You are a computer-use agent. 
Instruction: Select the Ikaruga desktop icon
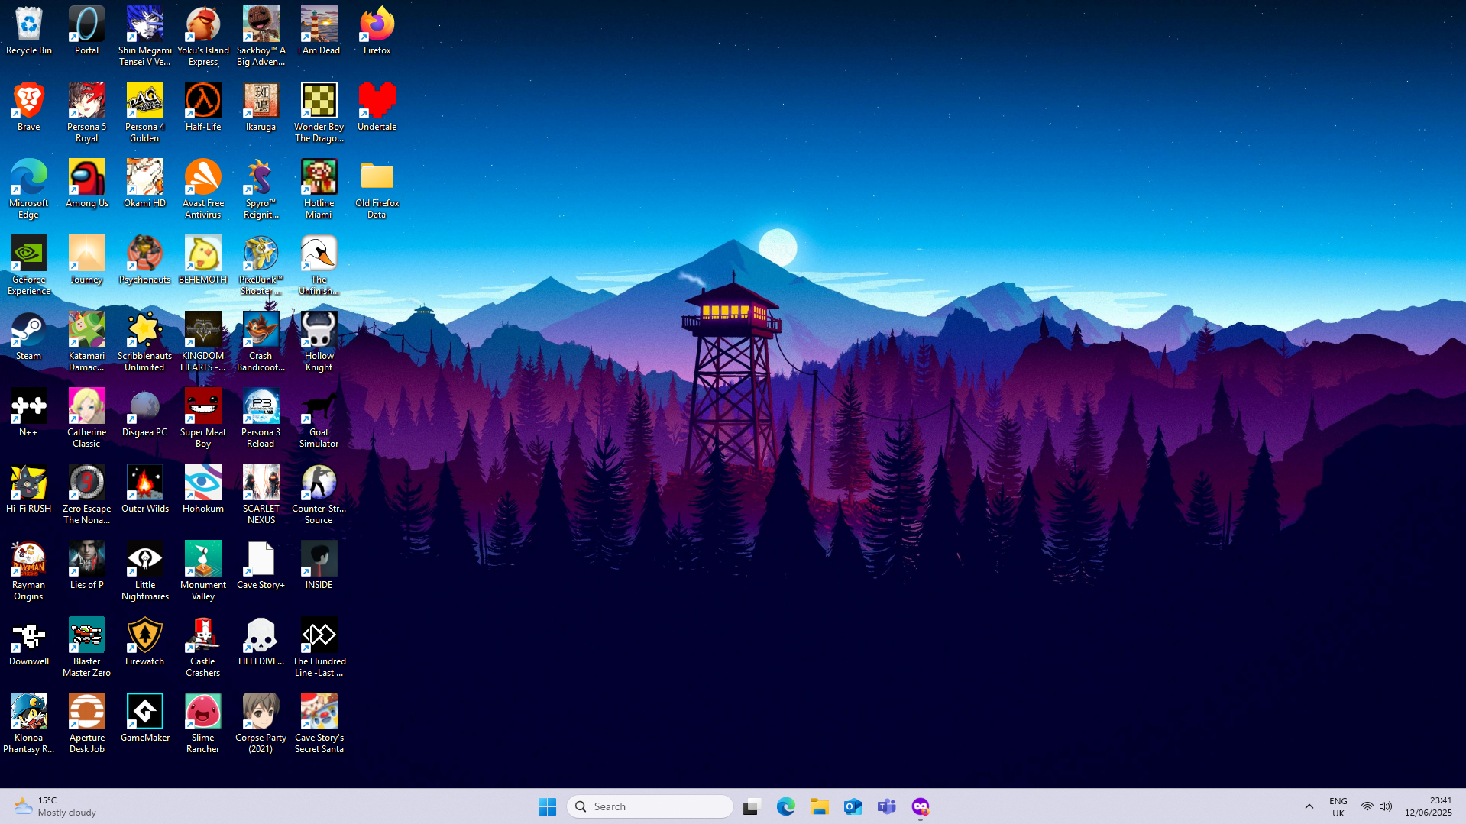click(261, 101)
